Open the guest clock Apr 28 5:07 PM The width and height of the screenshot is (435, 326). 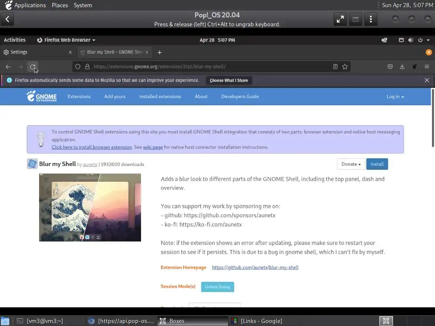(x=217, y=40)
